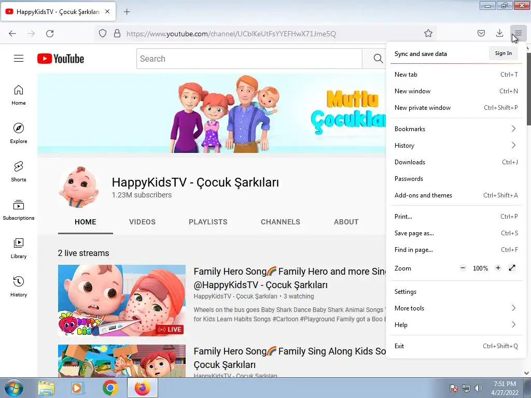Click the browser back arrow
This screenshot has width=531, height=398.
(x=12, y=34)
